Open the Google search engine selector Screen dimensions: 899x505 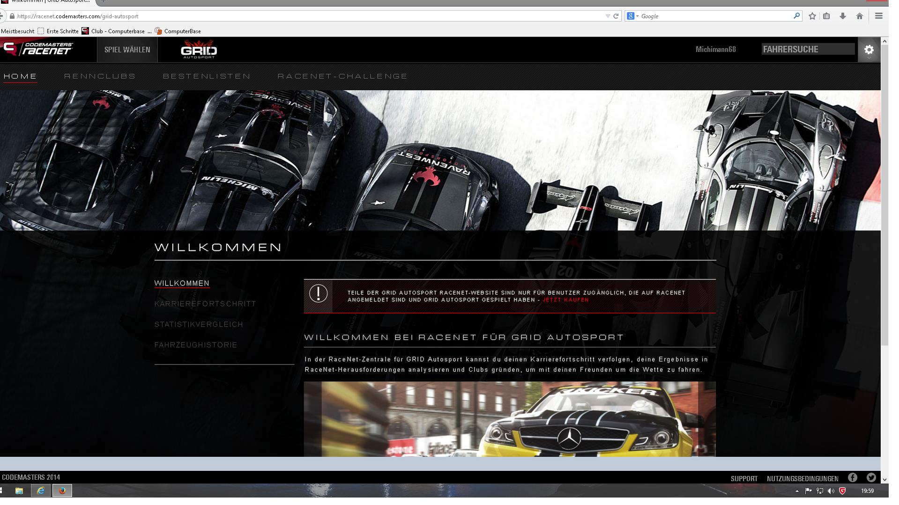coord(633,16)
